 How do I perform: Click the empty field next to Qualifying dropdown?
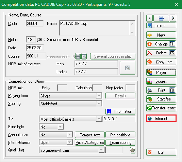pos(114,150)
